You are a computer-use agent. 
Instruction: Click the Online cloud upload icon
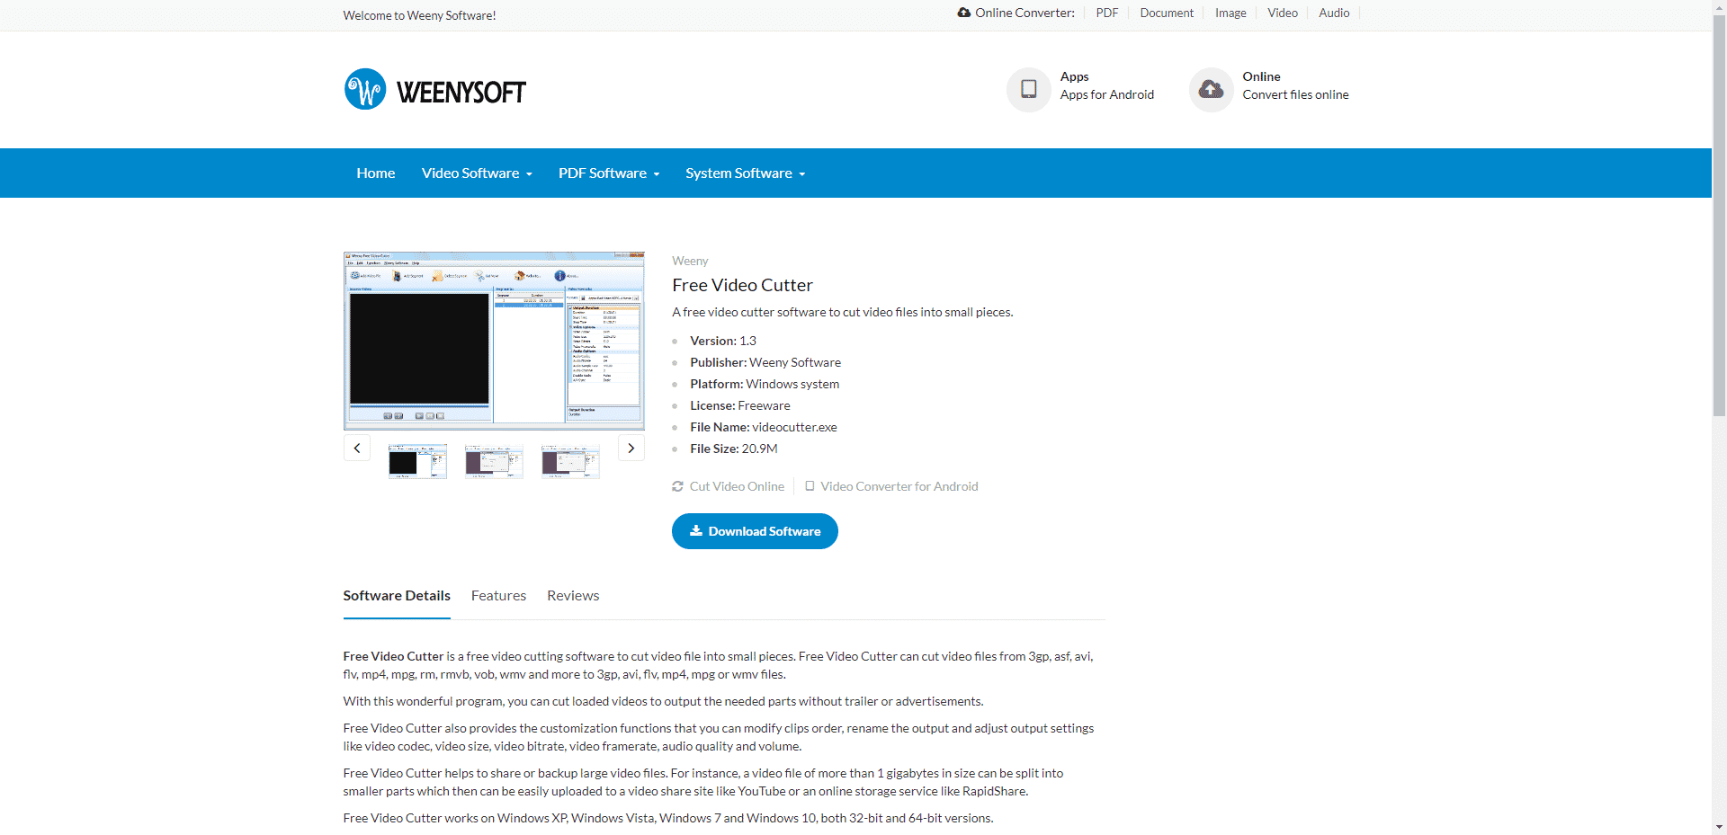point(1211,89)
